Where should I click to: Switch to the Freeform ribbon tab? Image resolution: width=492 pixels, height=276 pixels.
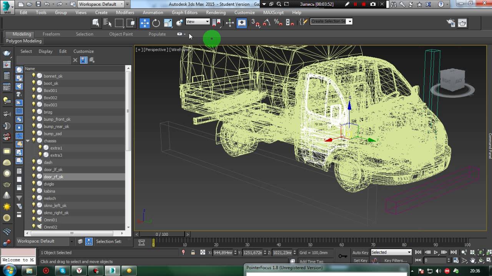tap(51, 34)
